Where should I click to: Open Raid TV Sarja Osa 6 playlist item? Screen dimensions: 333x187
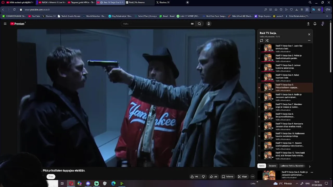point(285,97)
